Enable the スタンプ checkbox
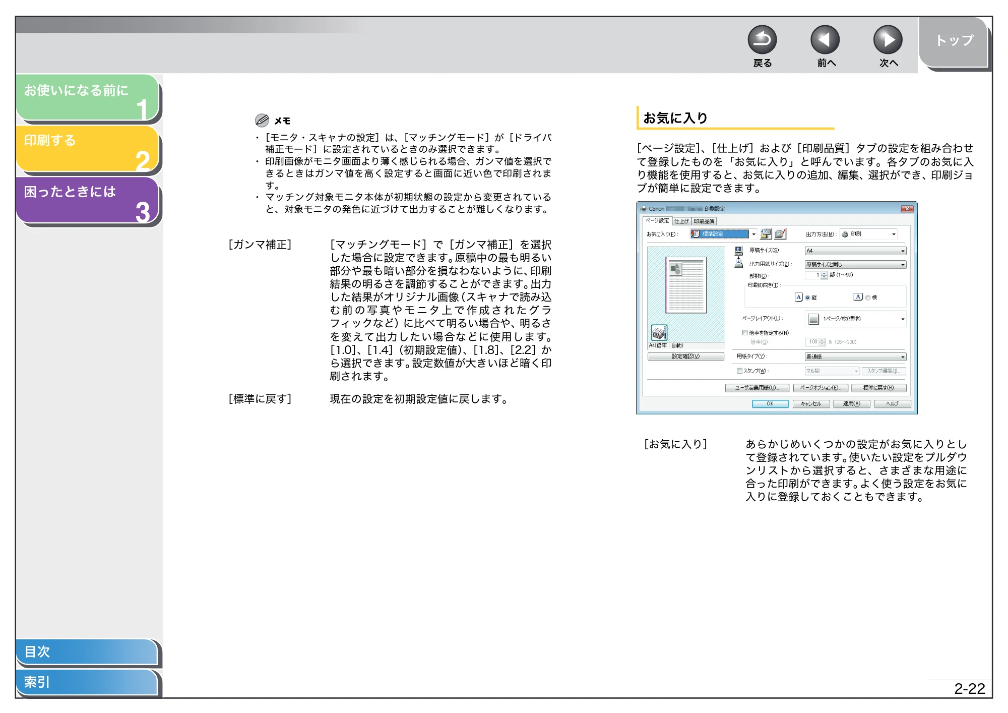Image resolution: width=1008 pixels, height=713 pixels. pyautogui.click(x=739, y=371)
